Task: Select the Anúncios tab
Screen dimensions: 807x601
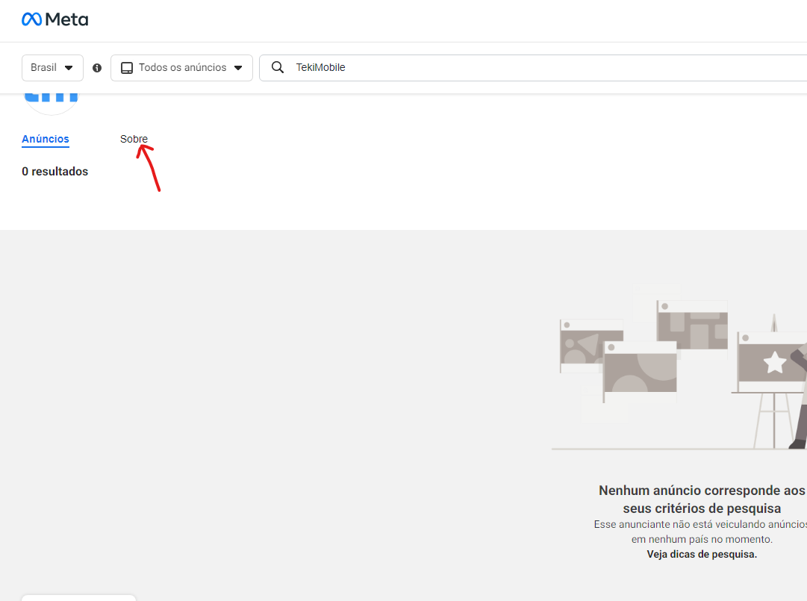Action: point(46,139)
